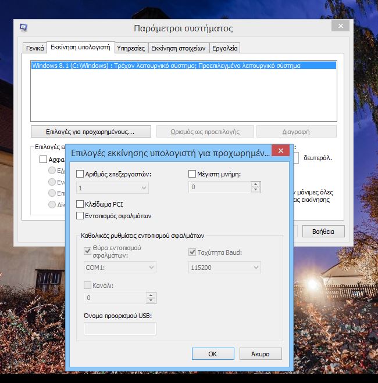Click the Διαγραφή button

click(x=296, y=132)
